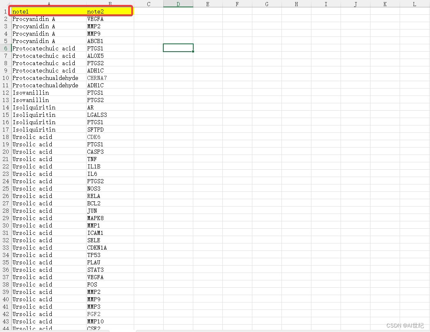The height and width of the screenshot is (332, 430).
Task: Select the BCL2 cell
Action: (110, 204)
